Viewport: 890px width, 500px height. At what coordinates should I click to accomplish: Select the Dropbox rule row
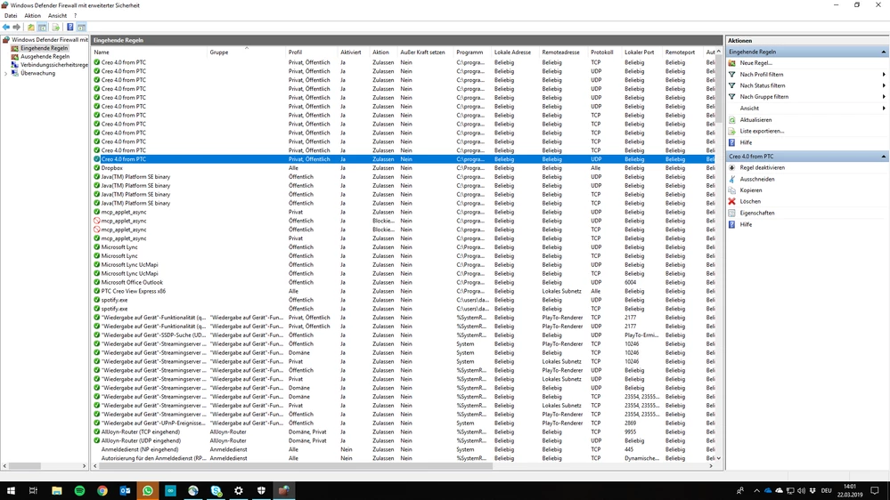pyautogui.click(x=403, y=168)
